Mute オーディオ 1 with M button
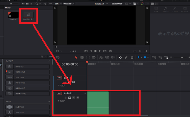 click(78, 98)
